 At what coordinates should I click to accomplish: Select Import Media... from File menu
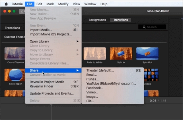click(x=41, y=30)
